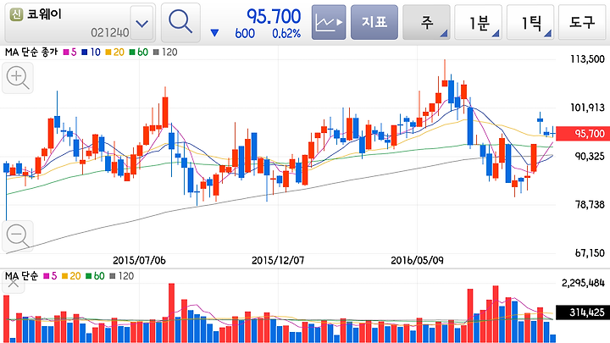Click the blue down-triangle change indicator
Viewport: 610px width, 343px height.
click(x=214, y=33)
